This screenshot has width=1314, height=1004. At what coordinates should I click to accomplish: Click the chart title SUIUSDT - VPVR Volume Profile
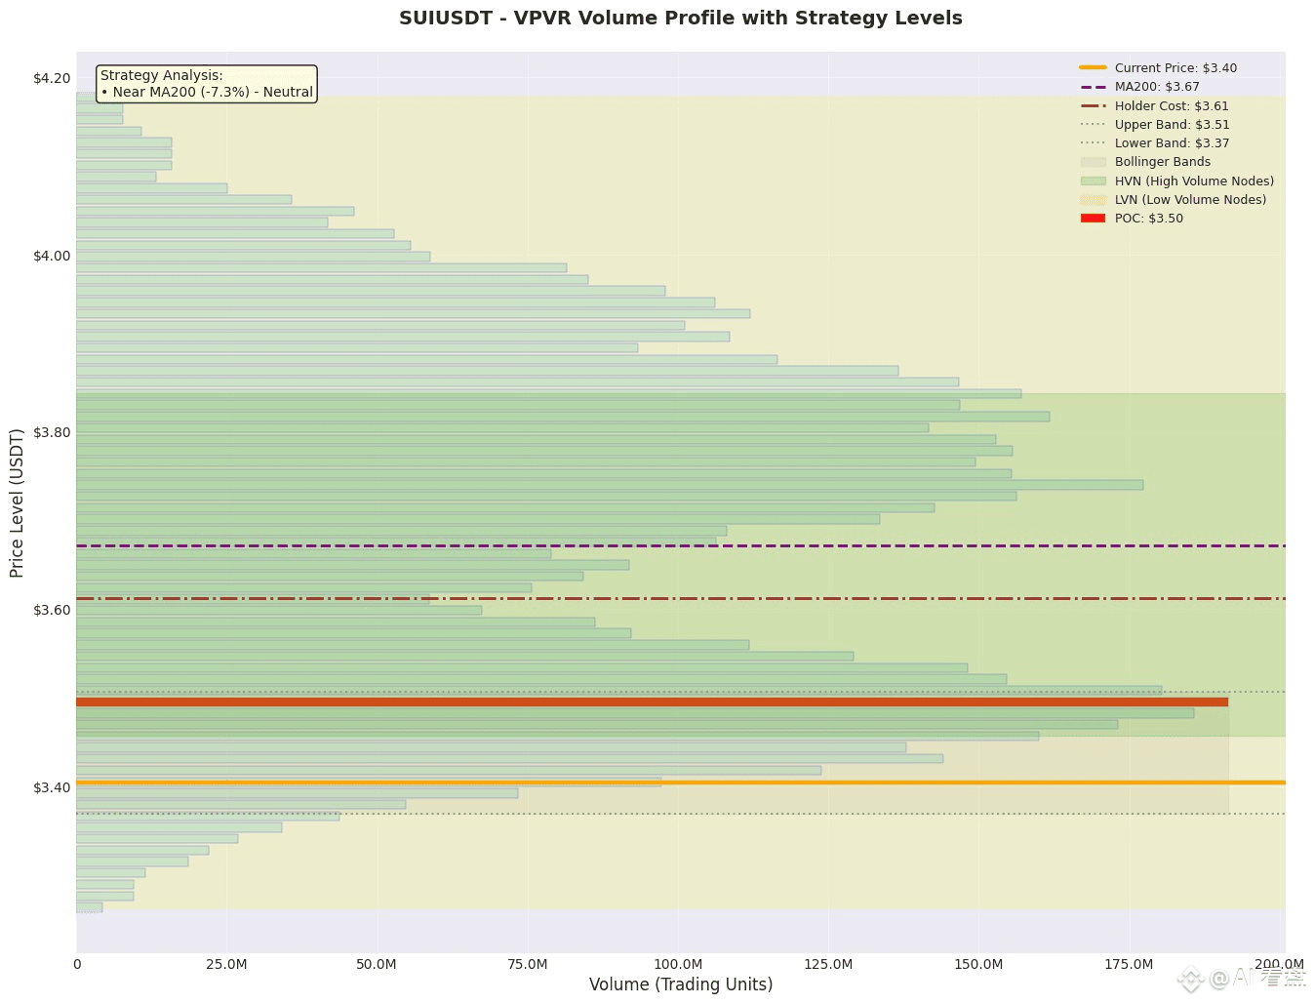pyautogui.click(x=680, y=19)
